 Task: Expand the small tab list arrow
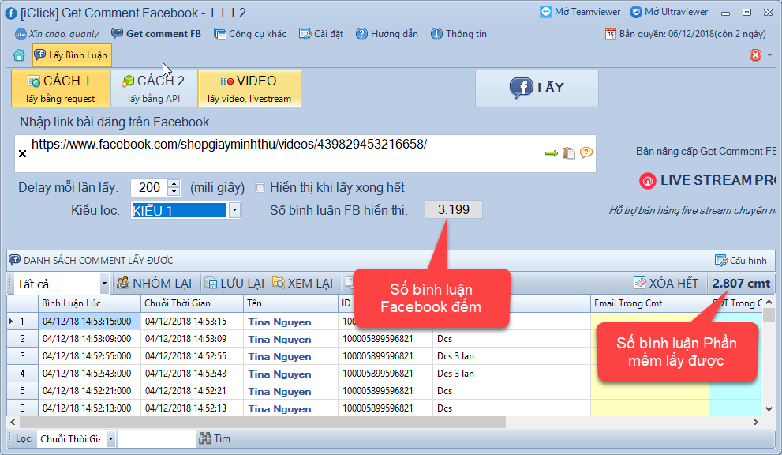coord(770,55)
